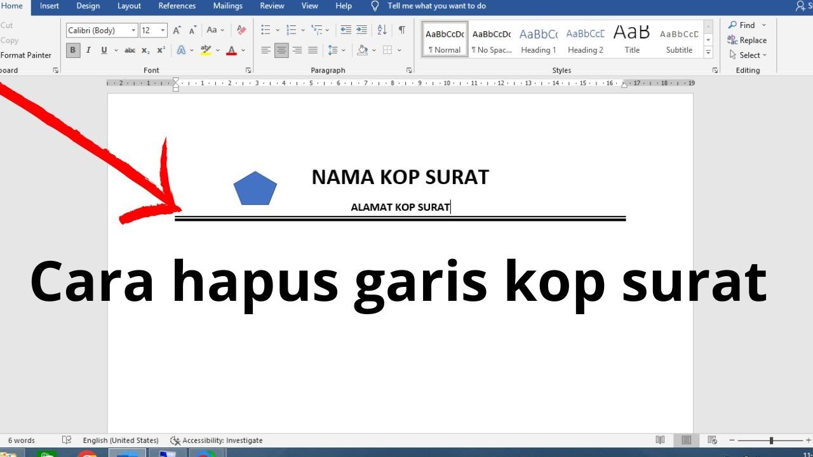Apply paragraph shading paint bucket

[362, 50]
